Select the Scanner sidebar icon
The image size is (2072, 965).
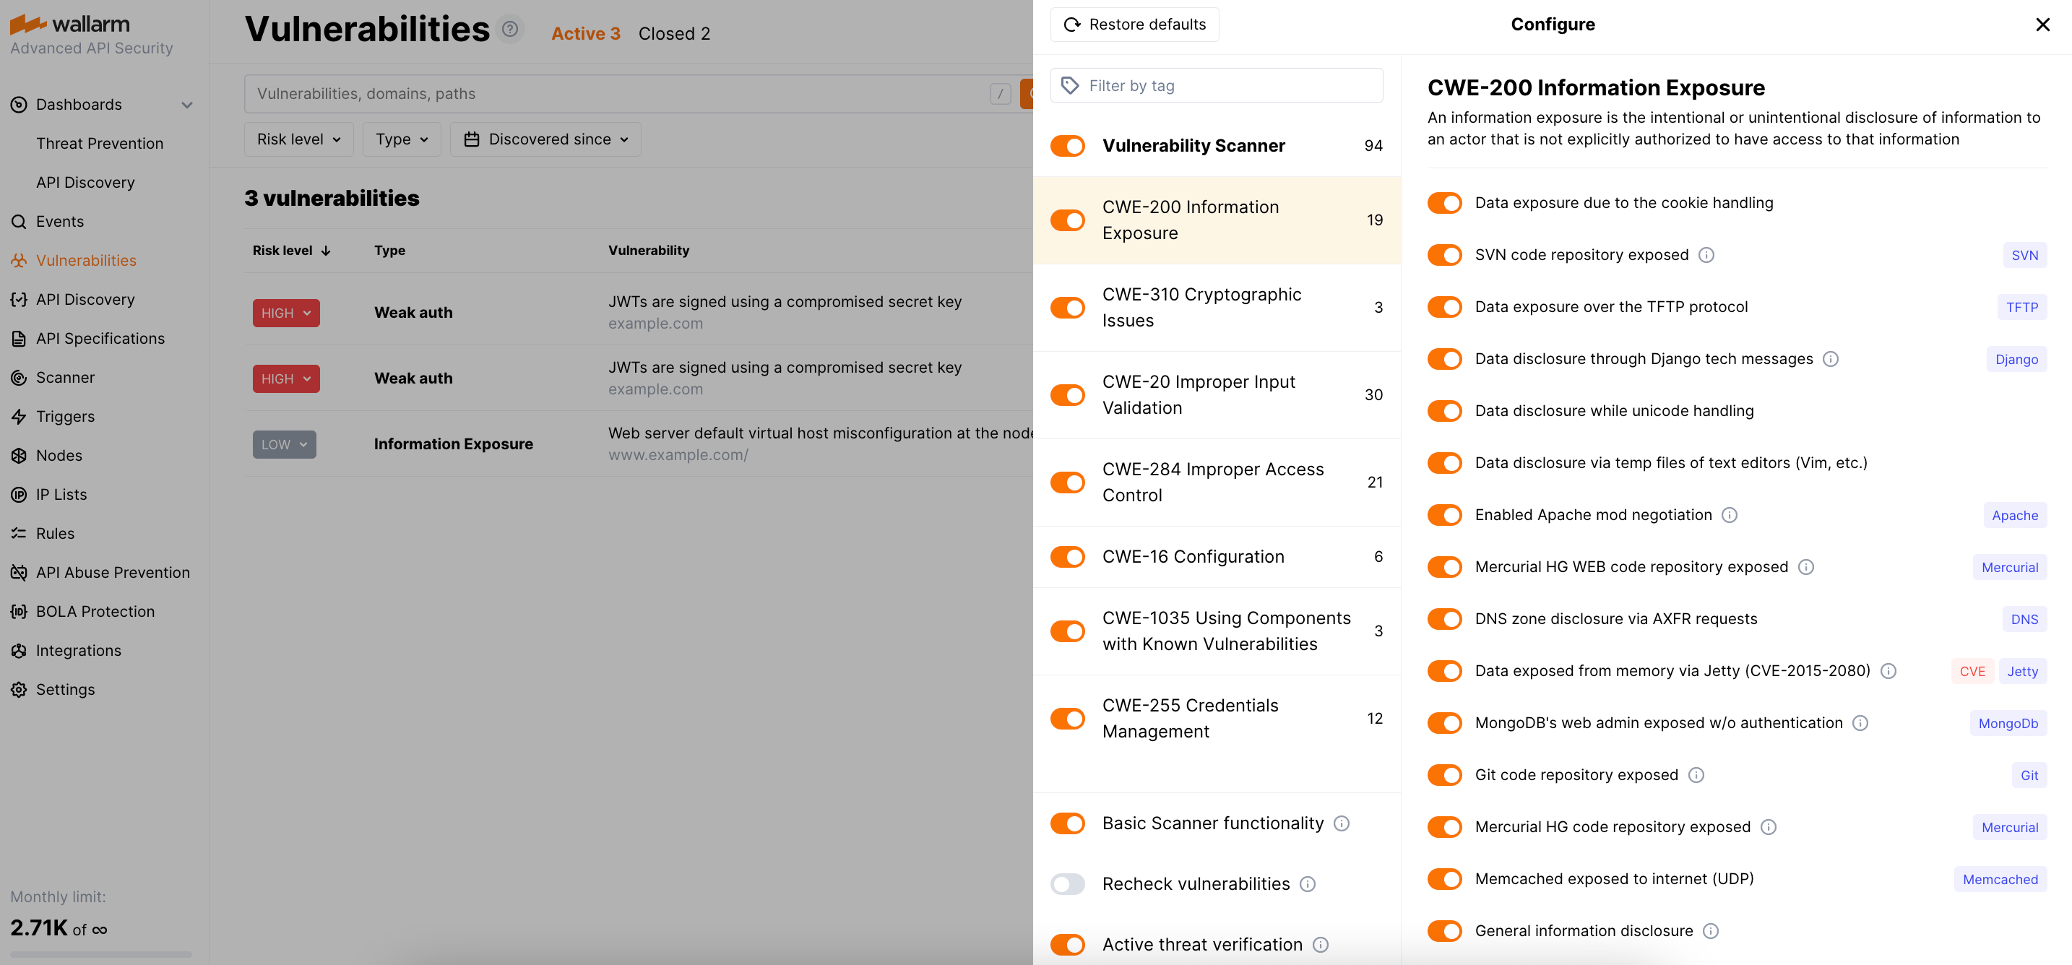(x=20, y=377)
